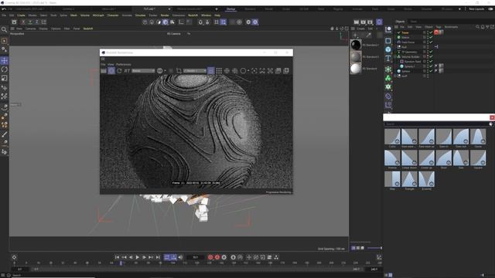This screenshot has width=495, height=278.
Task: Toggle the Autokeying button in timeline
Action: (x=217, y=257)
